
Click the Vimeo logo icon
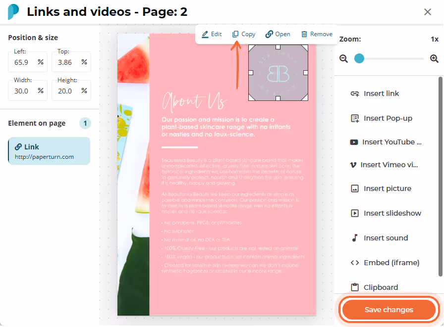(353, 165)
